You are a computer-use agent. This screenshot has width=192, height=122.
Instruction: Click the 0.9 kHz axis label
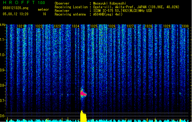(x=3, y=70)
